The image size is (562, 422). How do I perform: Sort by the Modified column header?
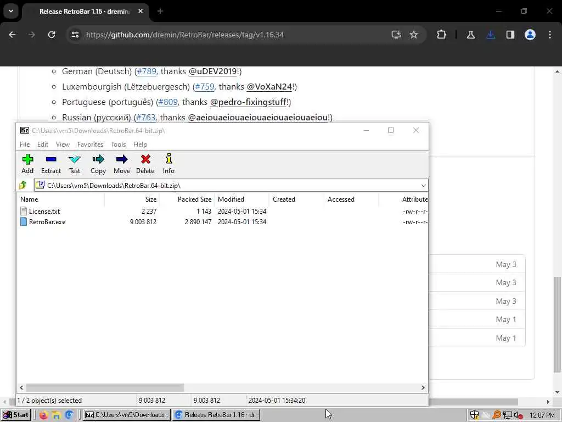pos(241,199)
